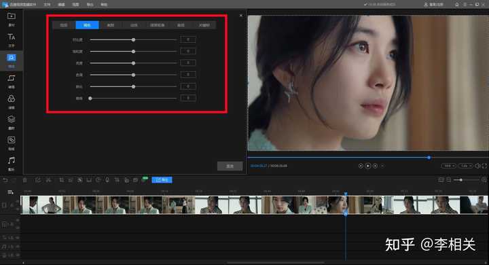
Task: Stop playback with the button after next-frame
Action: (382, 166)
